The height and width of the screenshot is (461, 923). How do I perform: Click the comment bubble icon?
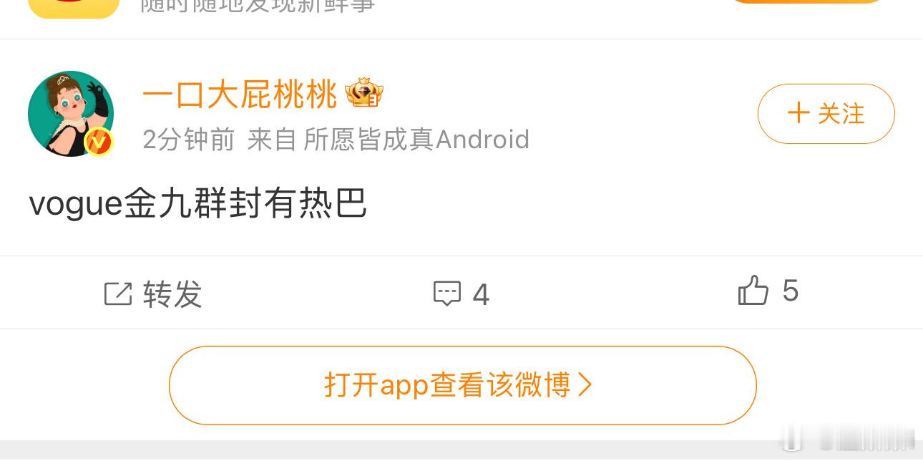tap(447, 293)
